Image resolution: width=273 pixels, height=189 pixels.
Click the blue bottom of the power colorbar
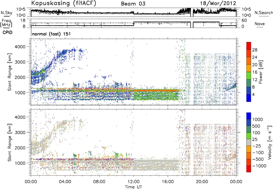(x=249, y=98)
